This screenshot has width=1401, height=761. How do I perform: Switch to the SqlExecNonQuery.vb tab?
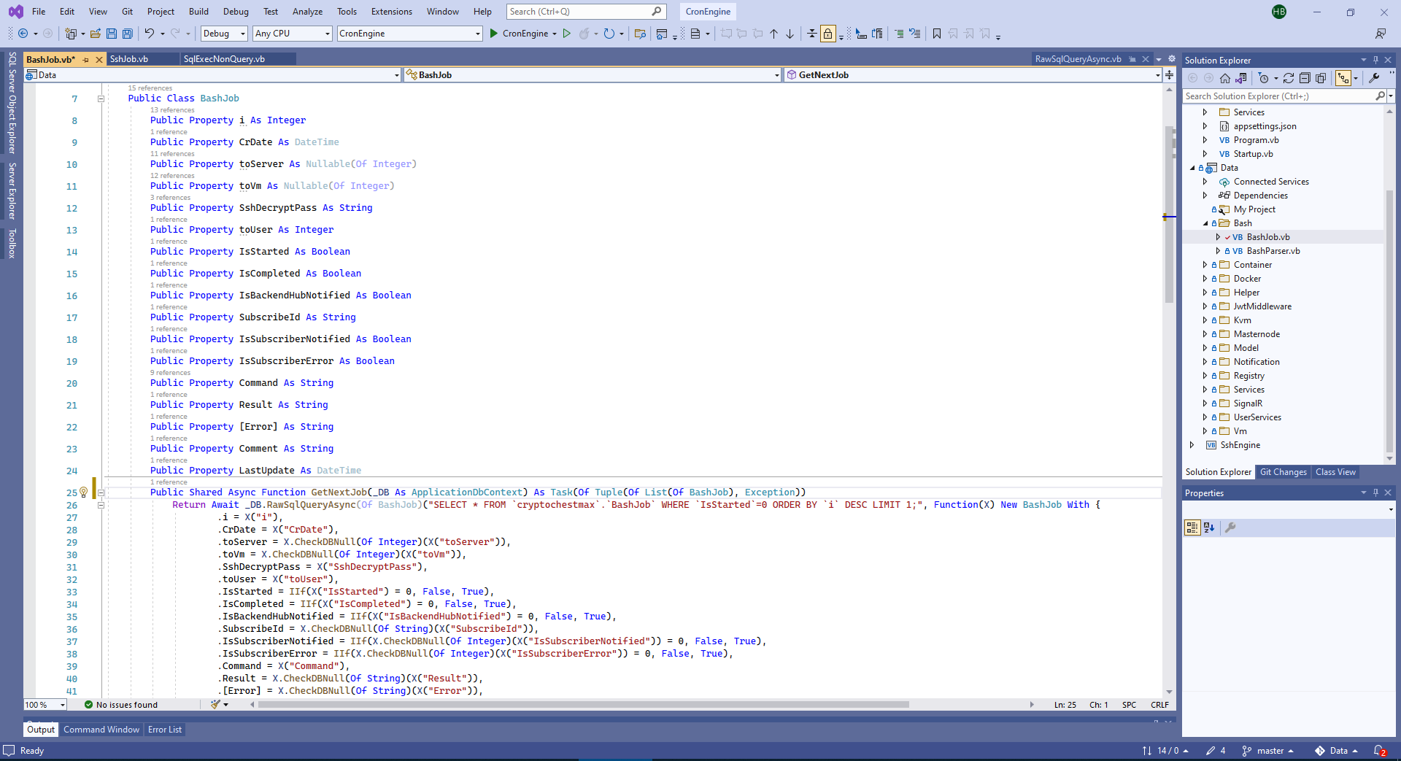coord(224,60)
